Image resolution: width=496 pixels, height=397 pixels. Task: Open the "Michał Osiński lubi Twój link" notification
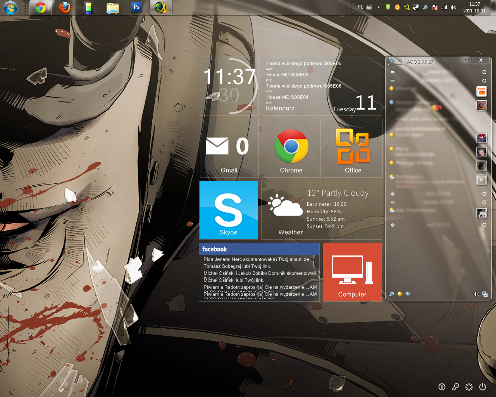(x=234, y=280)
